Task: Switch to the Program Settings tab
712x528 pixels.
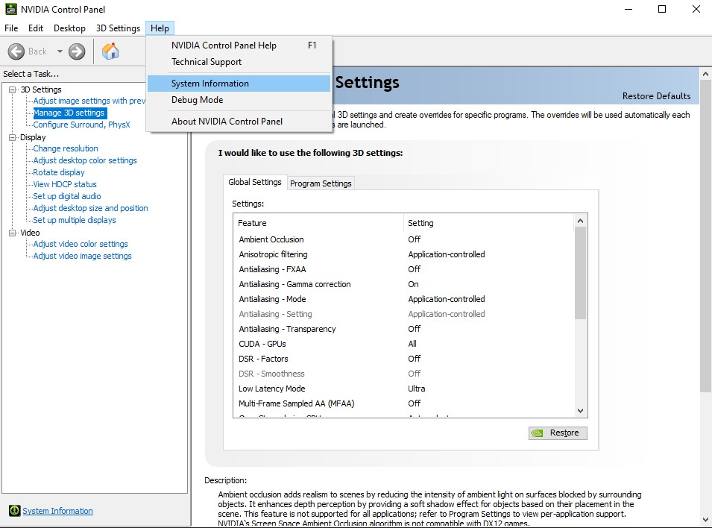Action: click(321, 183)
